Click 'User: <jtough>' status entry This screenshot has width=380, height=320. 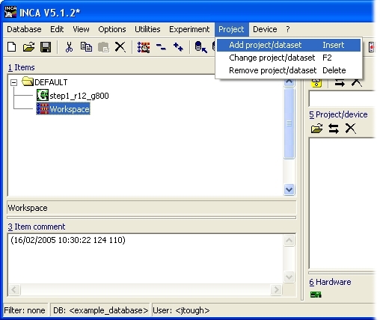[x=181, y=310]
